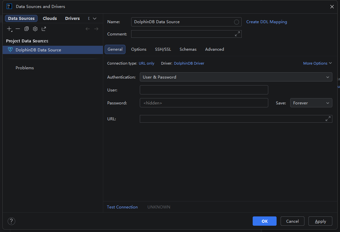This screenshot has height=232, width=340.
Task: Open the Schemas tab
Action: [x=188, y=49]
